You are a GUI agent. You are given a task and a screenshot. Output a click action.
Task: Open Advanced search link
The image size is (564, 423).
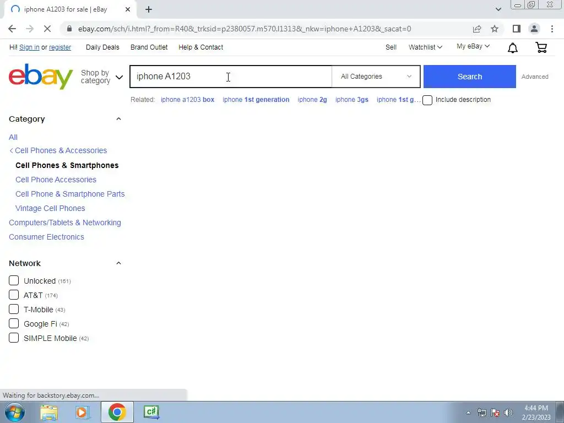534,77
